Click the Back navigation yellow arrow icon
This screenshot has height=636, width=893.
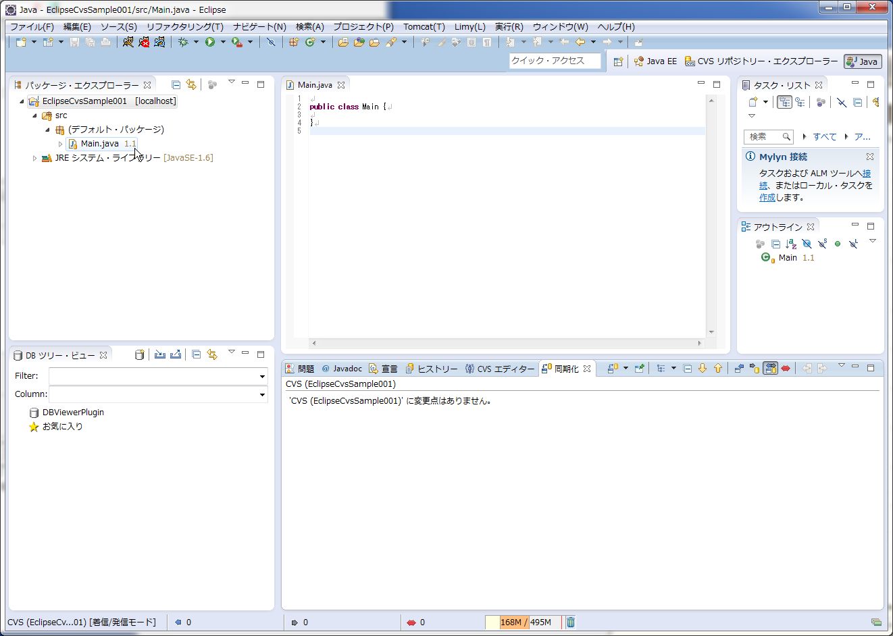point(580,42)
